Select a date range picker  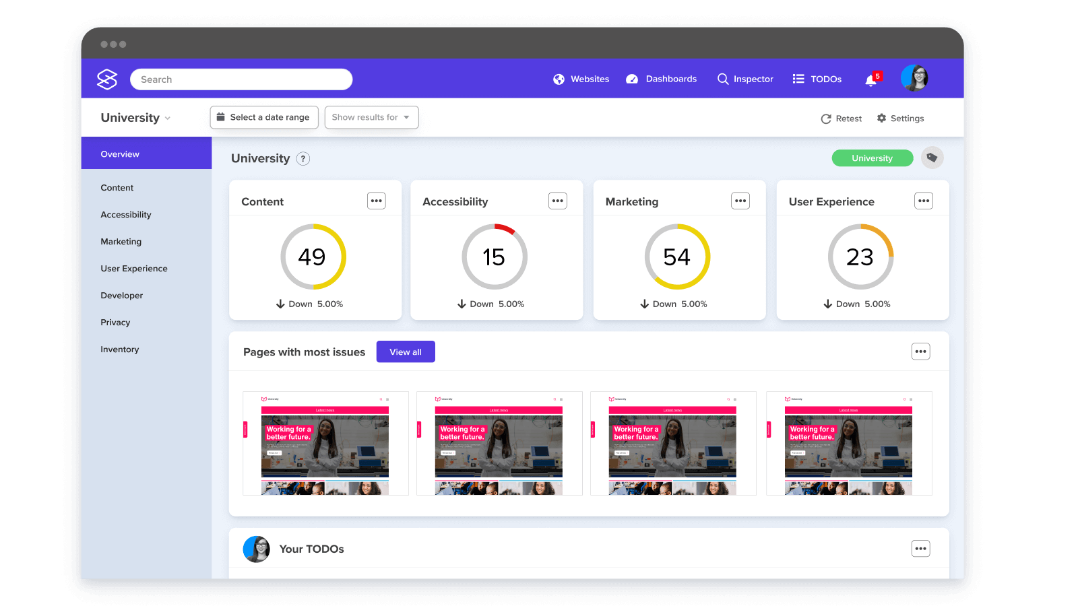[264, 117]
